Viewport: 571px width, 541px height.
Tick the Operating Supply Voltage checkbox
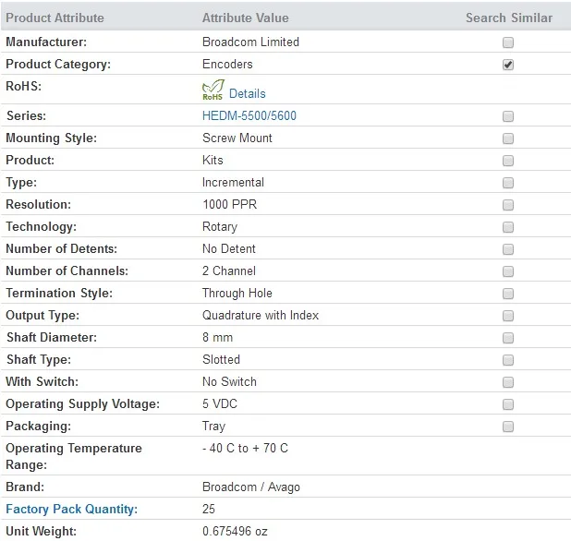click(x=508, y=404)
